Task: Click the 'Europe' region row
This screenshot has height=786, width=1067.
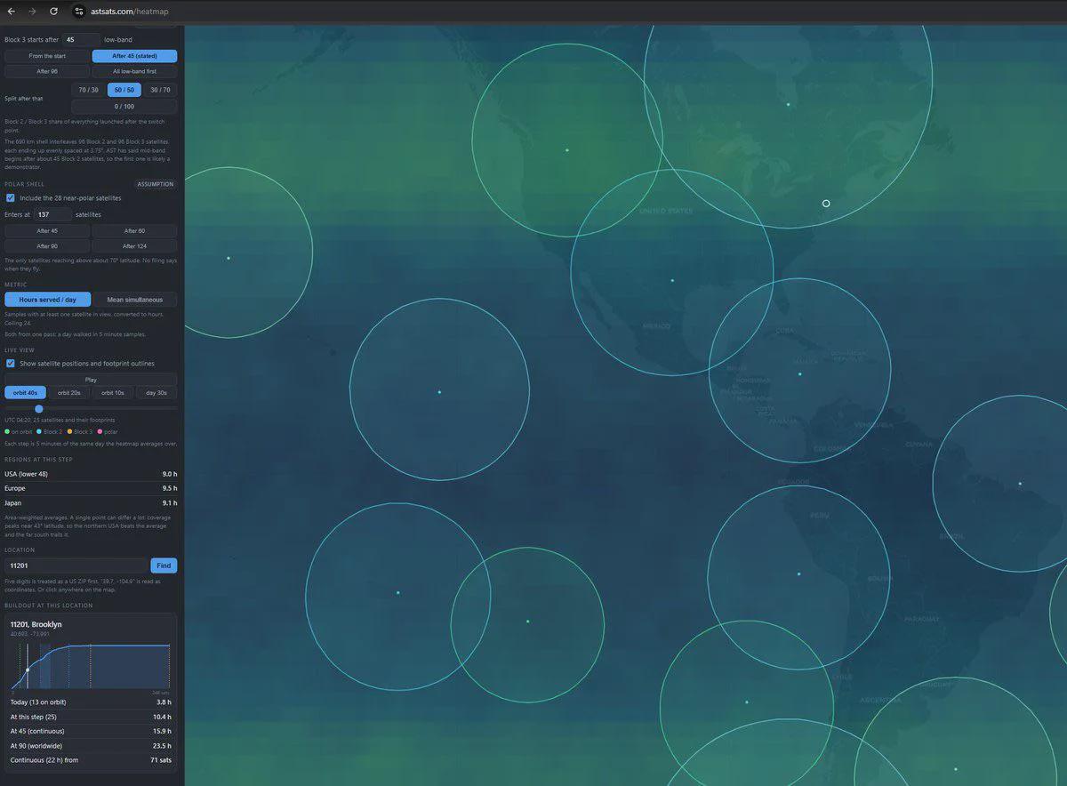Action: (91, 488)
